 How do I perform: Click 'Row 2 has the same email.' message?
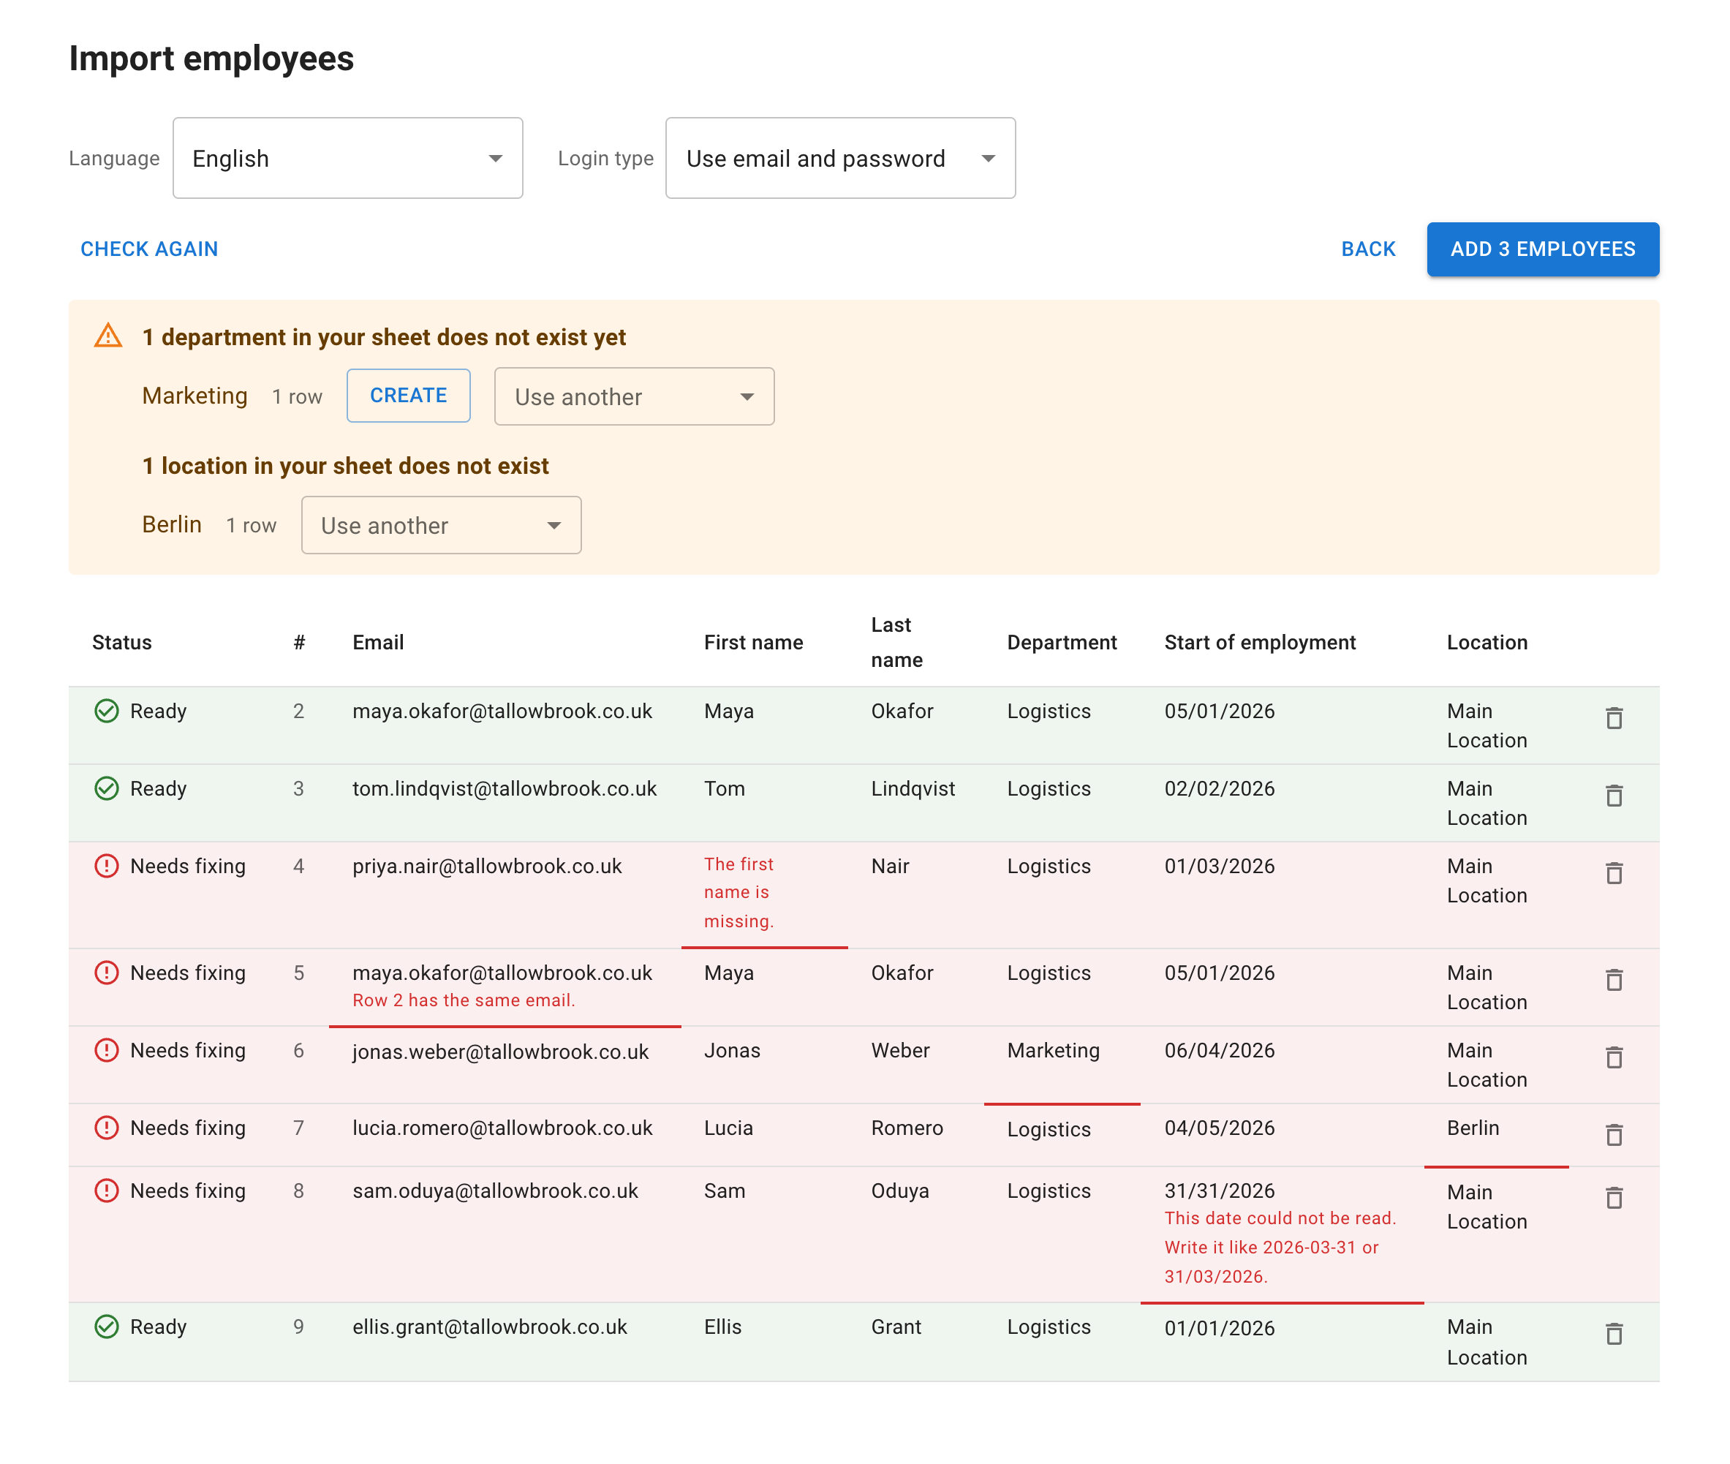coord(463,1000)
